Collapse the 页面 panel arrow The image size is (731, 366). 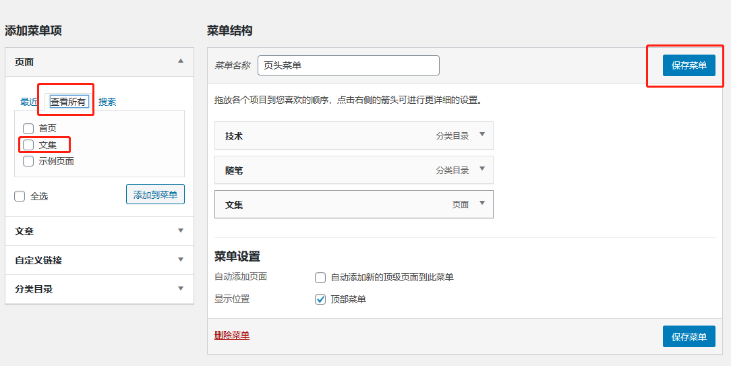click(181, 61)
